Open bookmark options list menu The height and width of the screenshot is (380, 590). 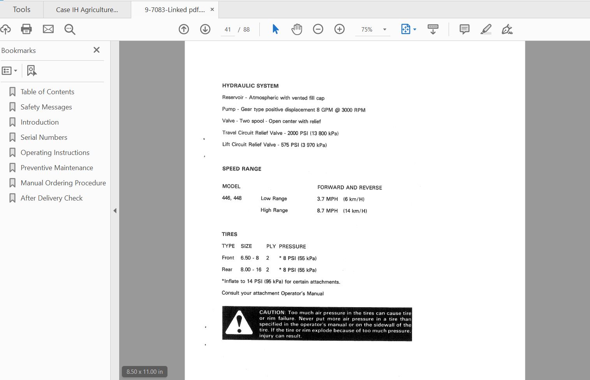10,71
